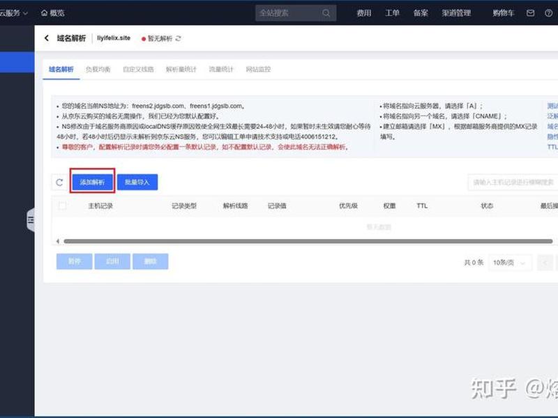This screenshot has width=558, height=418.
Task: Click the 权重 column header
Action: [x=390, y=206]
